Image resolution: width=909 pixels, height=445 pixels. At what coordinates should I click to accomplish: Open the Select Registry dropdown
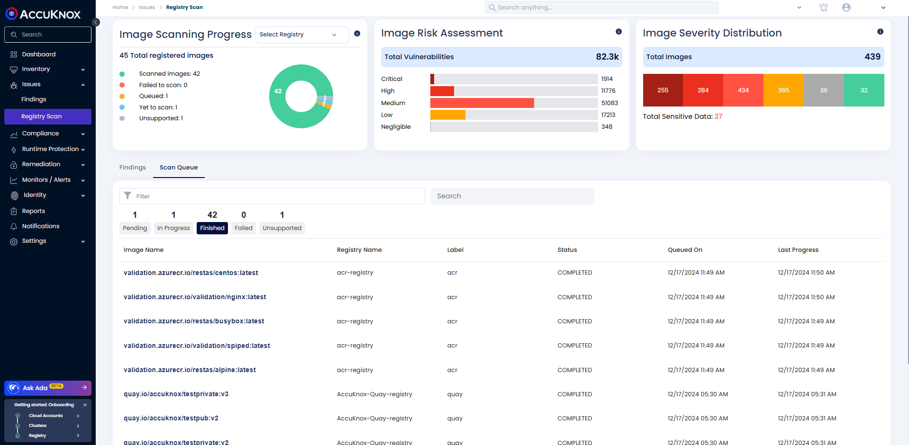(302, 35)
